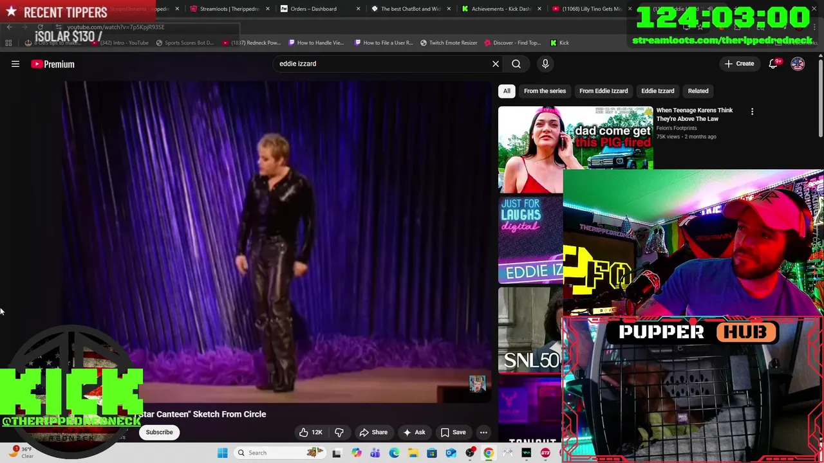Open the notifications bell
Viewport: 824px width, 463px height.
(773, 64)
